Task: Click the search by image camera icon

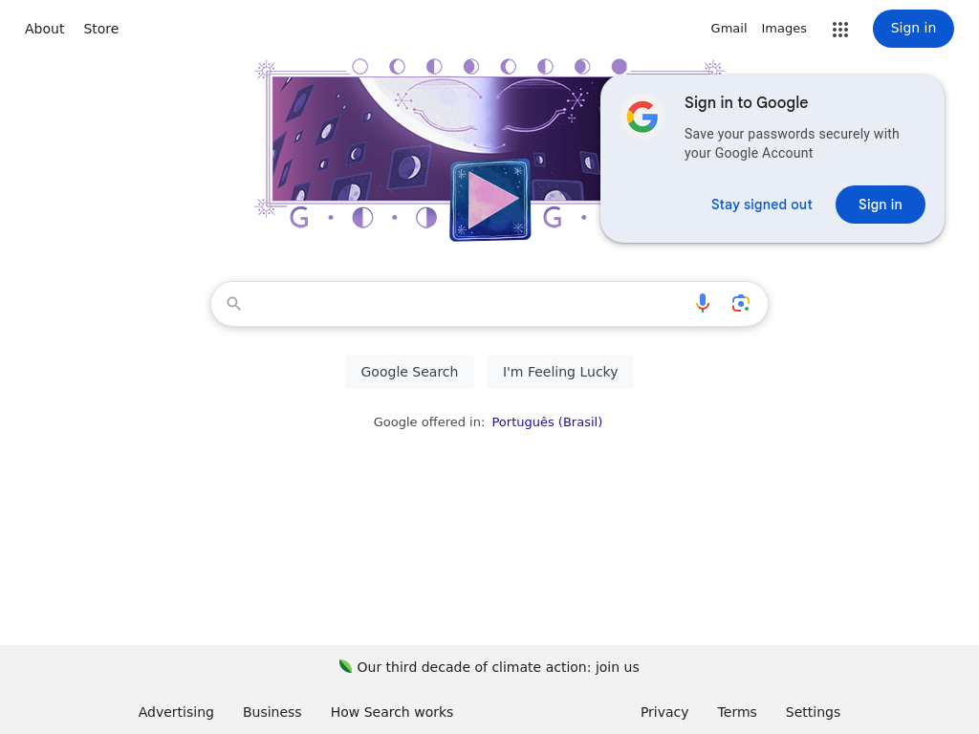Action: (x=740, y=304)
